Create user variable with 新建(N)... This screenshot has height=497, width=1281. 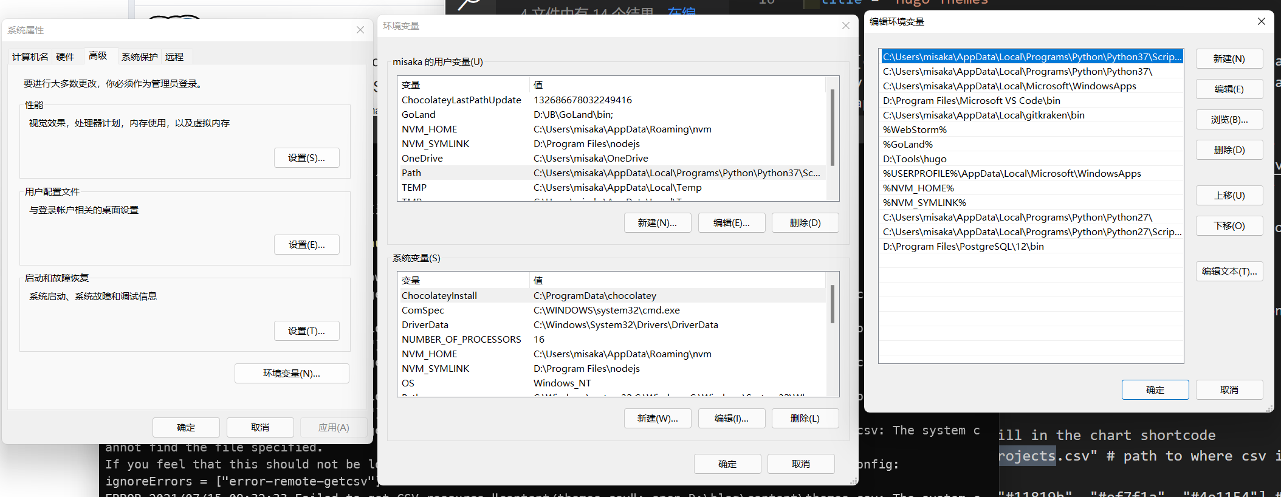pos(658,223)
